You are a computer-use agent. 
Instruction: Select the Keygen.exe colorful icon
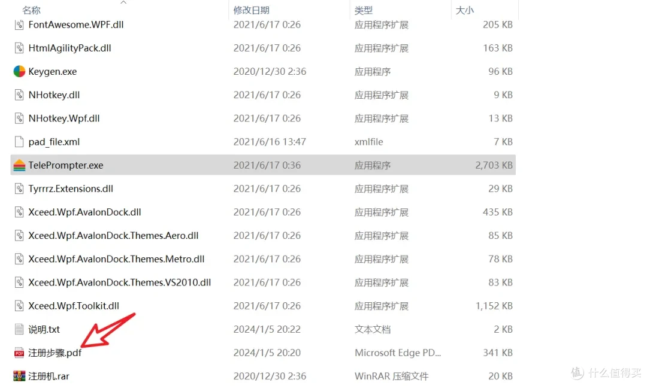19,71
